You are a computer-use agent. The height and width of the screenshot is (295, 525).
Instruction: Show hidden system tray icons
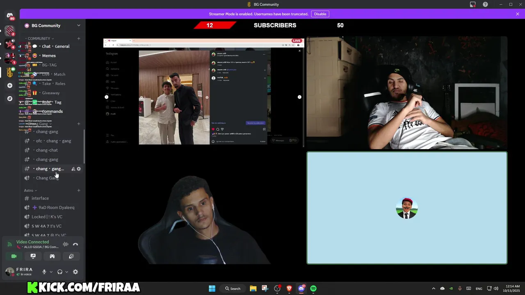434,288
